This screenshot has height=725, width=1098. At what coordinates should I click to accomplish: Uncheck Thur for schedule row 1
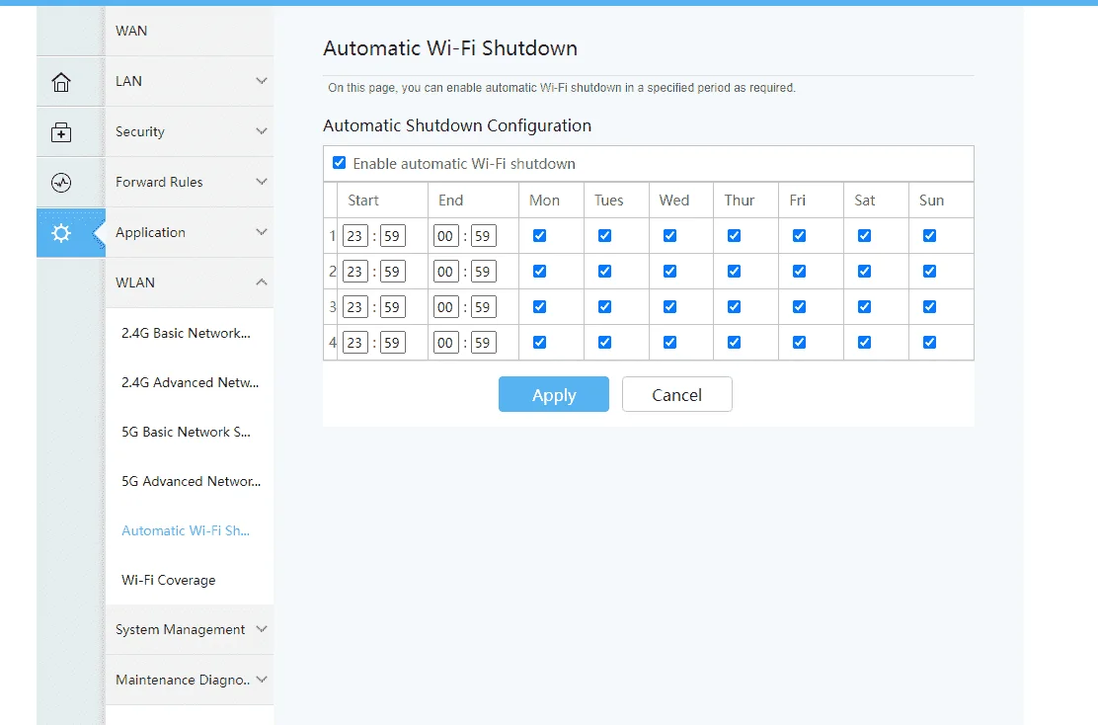pyautogui.click(x=734, y=235)
